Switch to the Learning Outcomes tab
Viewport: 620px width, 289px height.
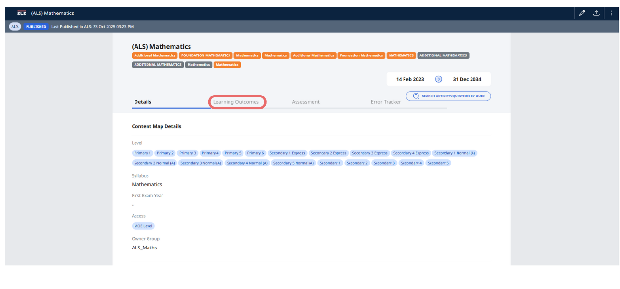pos(236,102)
